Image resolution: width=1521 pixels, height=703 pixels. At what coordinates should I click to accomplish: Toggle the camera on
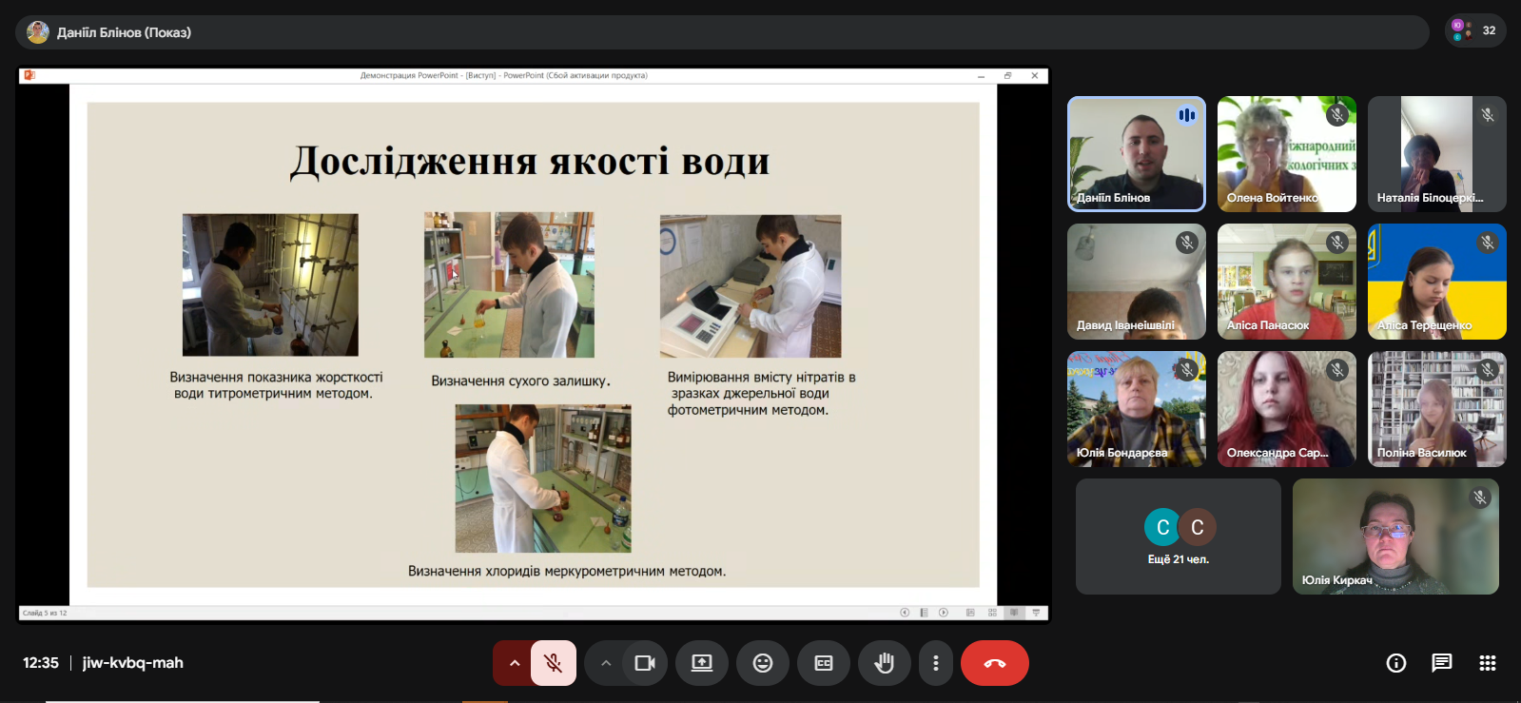pos(645,663)
